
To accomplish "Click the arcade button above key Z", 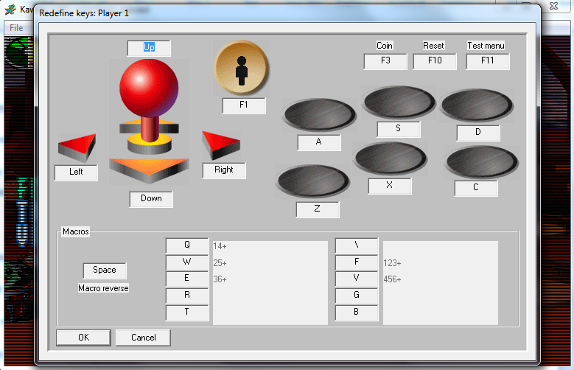I will [312, 181].
